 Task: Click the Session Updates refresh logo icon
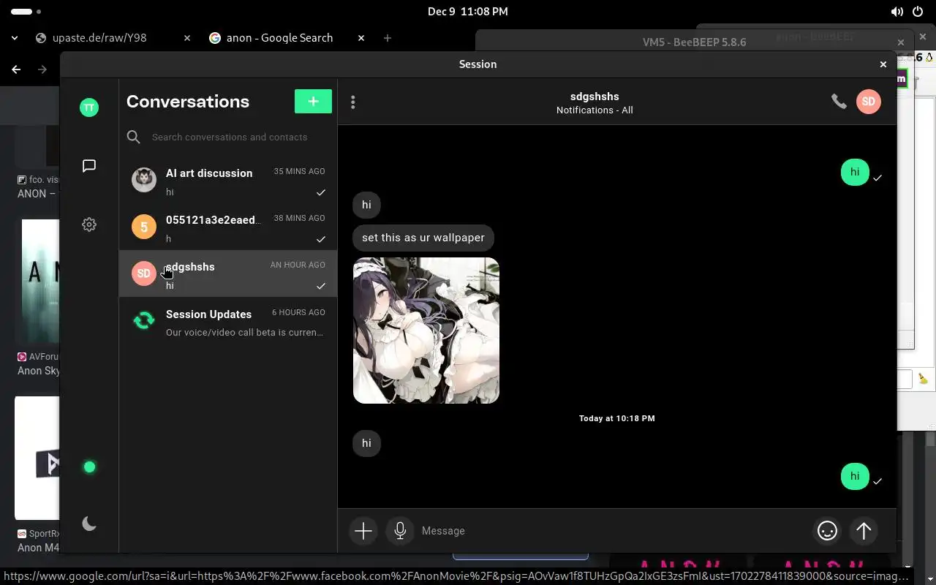click(144, 320)
